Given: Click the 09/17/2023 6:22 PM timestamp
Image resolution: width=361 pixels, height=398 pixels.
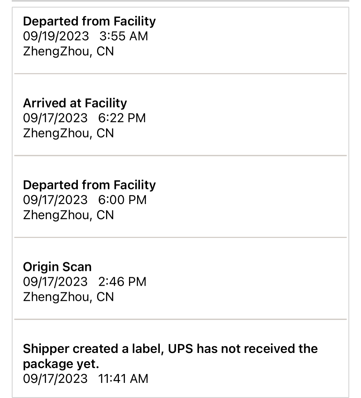Looking at the screenshot, I should [84, 118].
